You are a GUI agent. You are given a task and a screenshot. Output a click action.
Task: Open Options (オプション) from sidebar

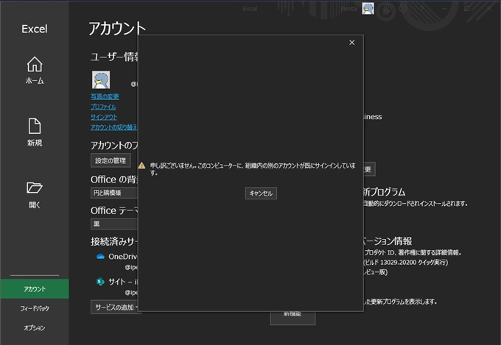(35, 328)
